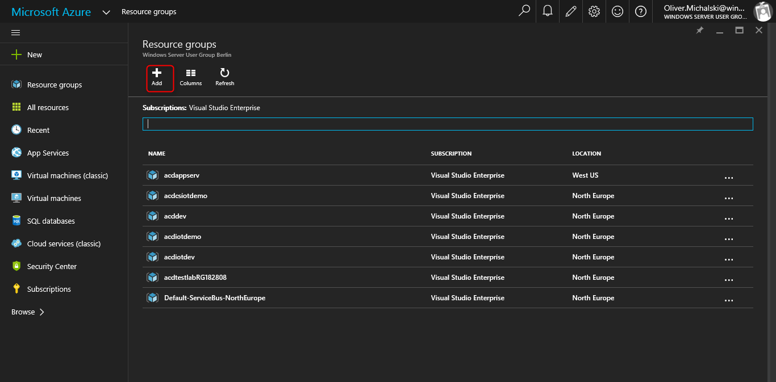This screenshot has width=776, height=382.
Task: Open ellipsis menu for acdiotdemo row
Action: point(729,239)
